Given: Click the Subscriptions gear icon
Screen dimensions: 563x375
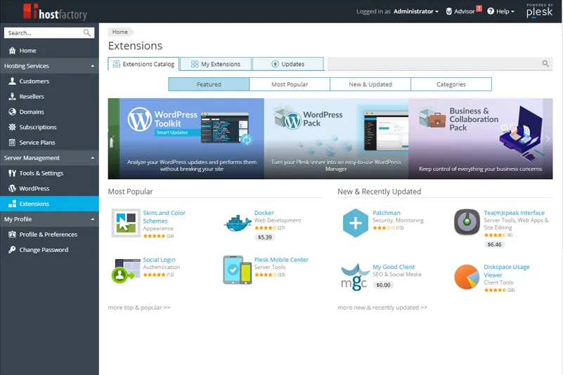Looking at the screenshot, I should (x=12, y=127).
